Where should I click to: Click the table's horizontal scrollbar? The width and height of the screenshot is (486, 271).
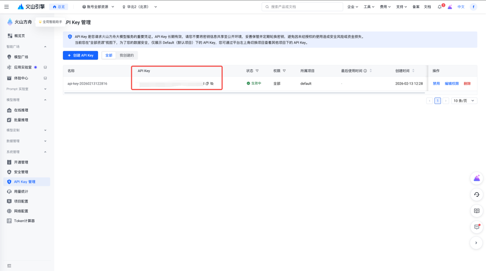point(244,93)
